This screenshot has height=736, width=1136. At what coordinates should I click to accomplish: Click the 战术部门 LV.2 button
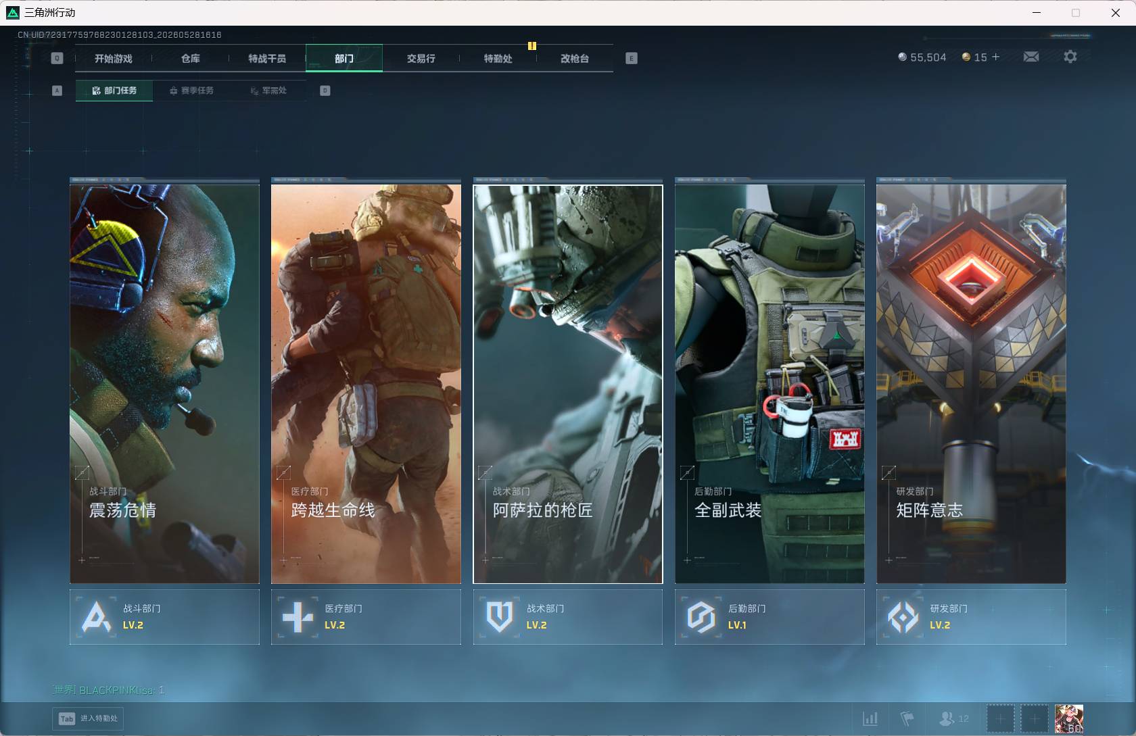(x=568, y=617)
